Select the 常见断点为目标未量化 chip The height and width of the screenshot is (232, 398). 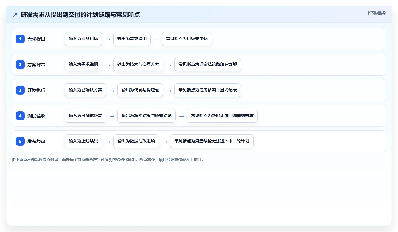pyautogui.click(x=187, y=39)
